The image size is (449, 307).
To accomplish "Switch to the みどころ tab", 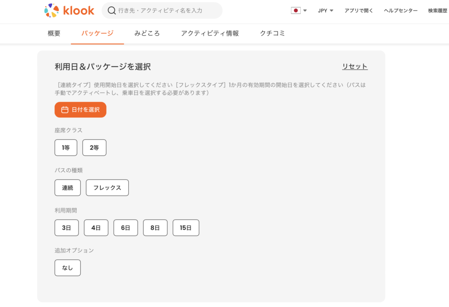I will pos(147,33).
